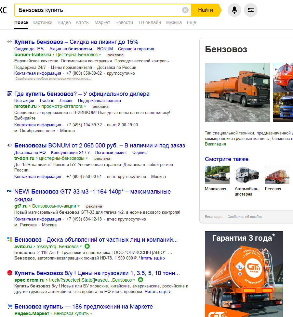The width and height of the screenshot is (293, 317).
Task: Switch to the Картинки tab
Action: point(42,22)
